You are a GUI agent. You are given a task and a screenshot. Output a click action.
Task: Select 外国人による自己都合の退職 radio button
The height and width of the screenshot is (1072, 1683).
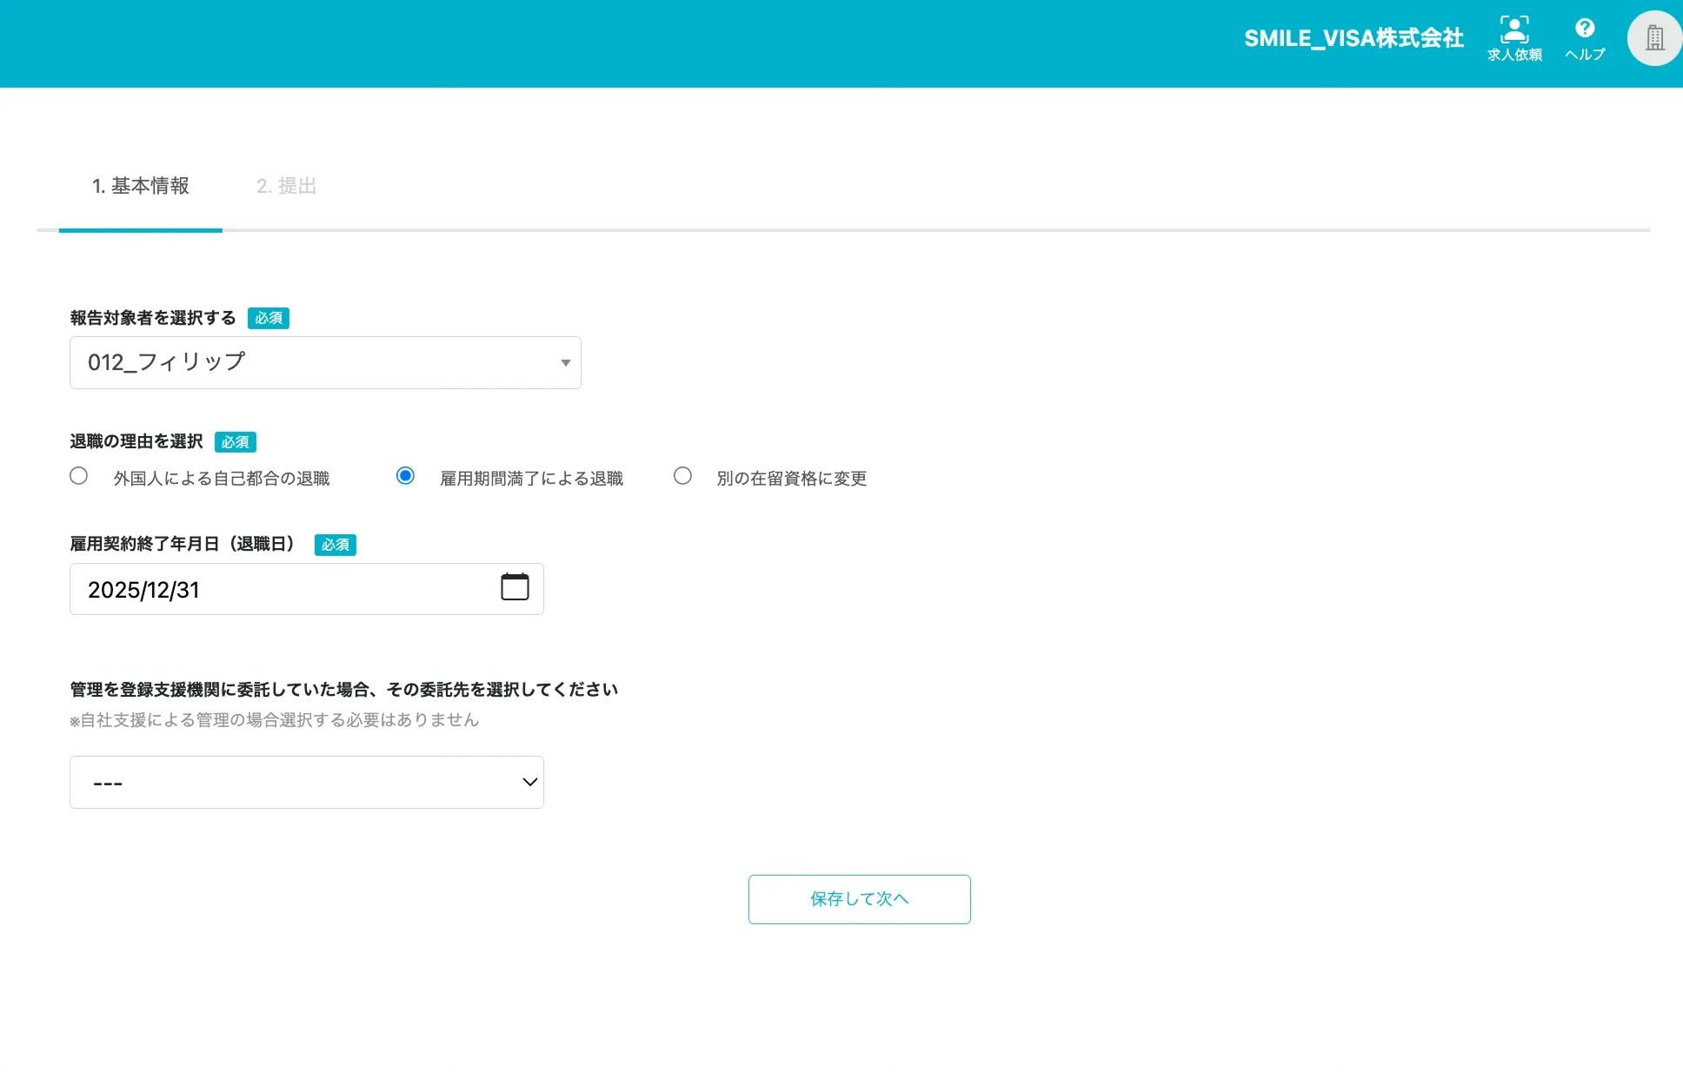coord(79,476)
